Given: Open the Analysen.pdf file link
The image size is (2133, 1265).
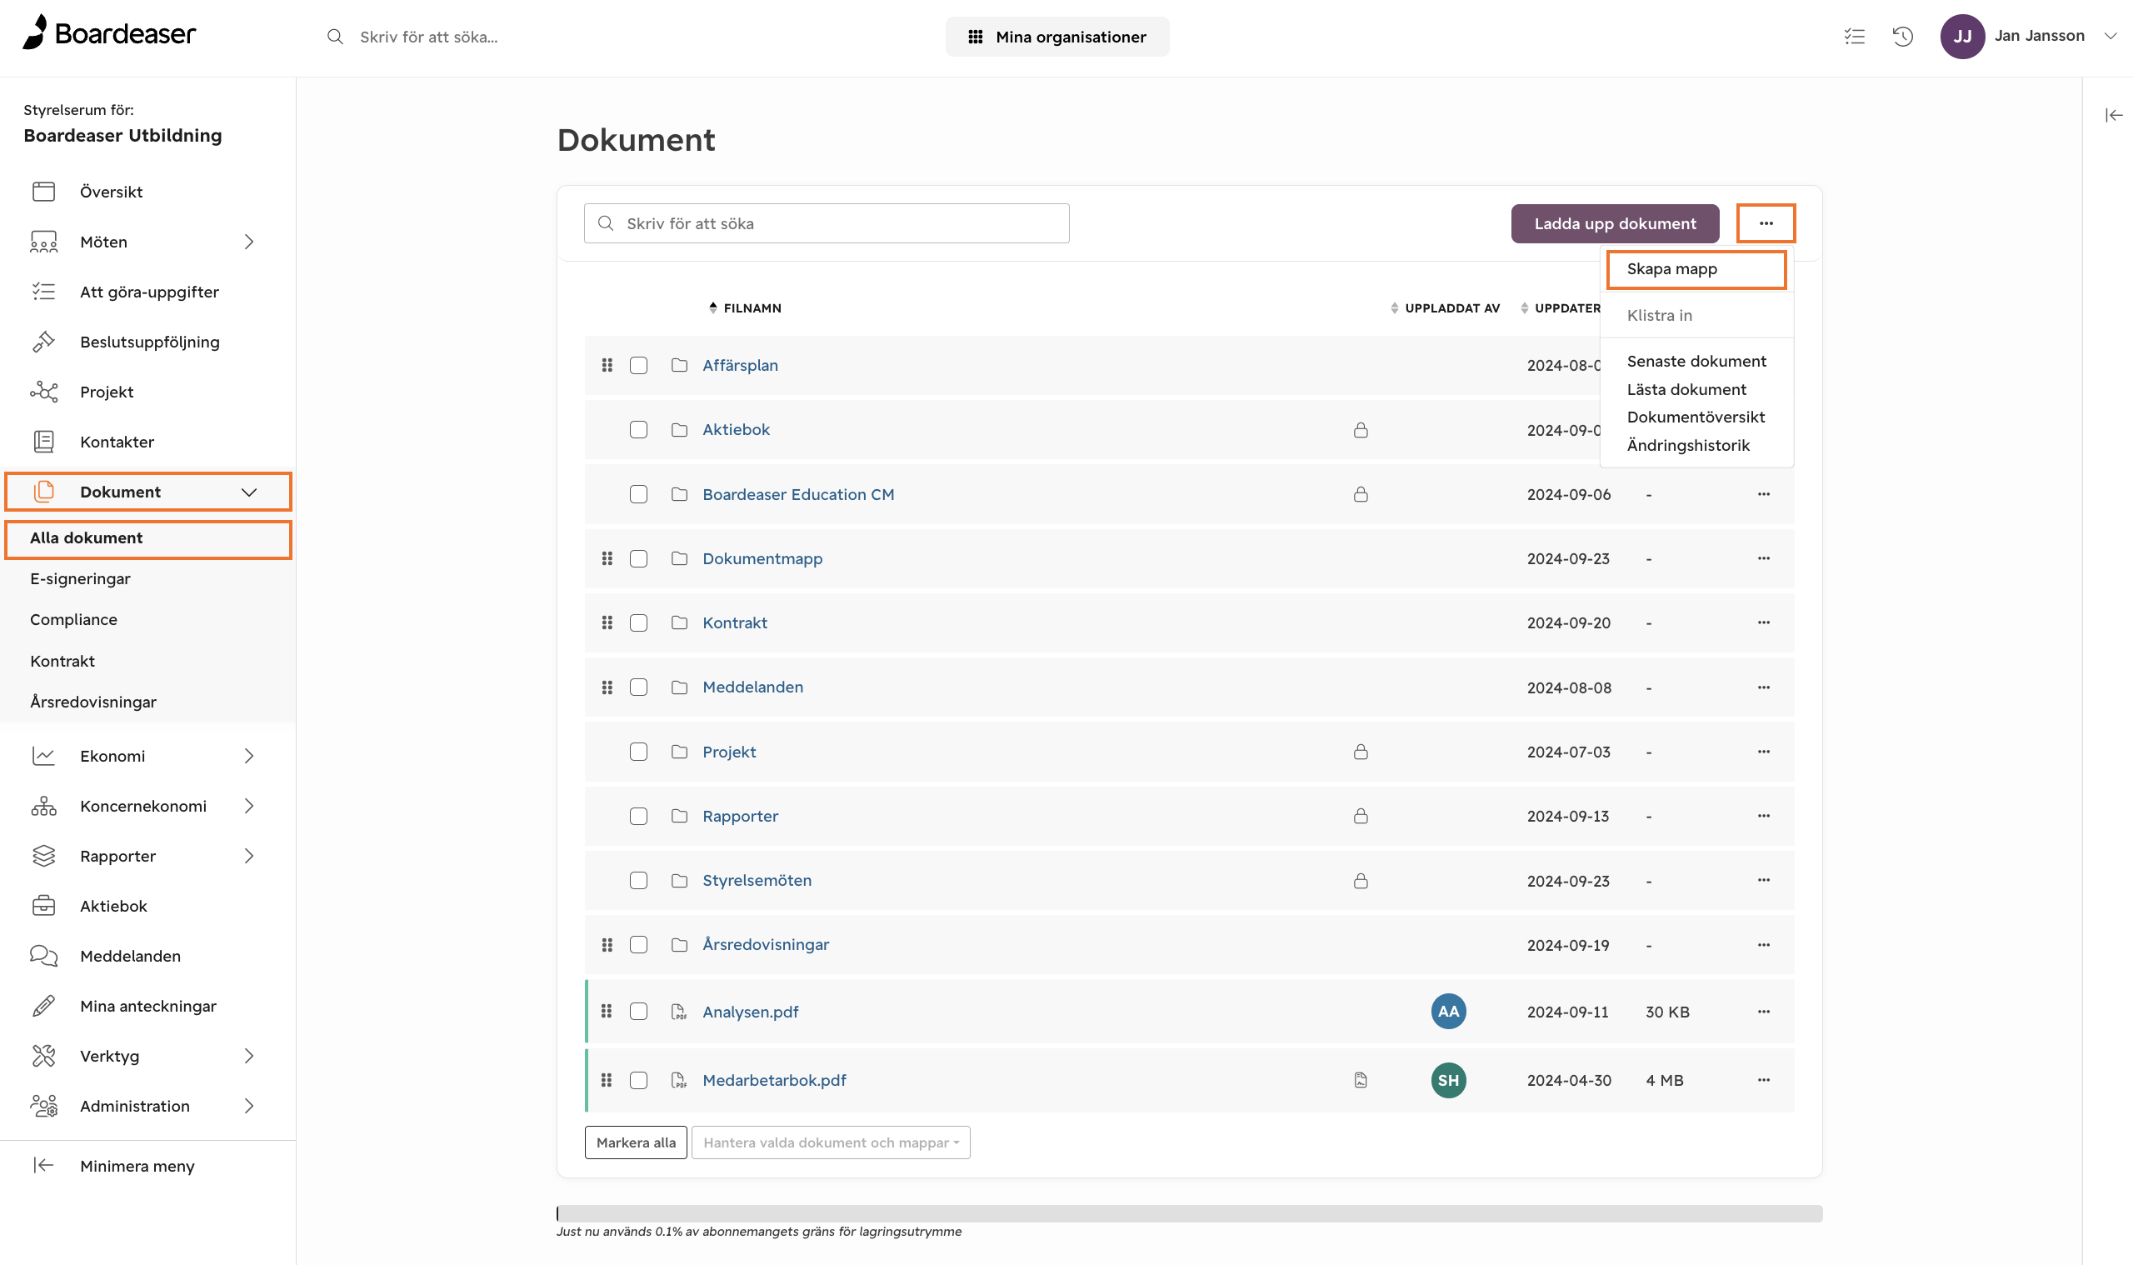Looking at the screenshot, I should [750, 1012].
